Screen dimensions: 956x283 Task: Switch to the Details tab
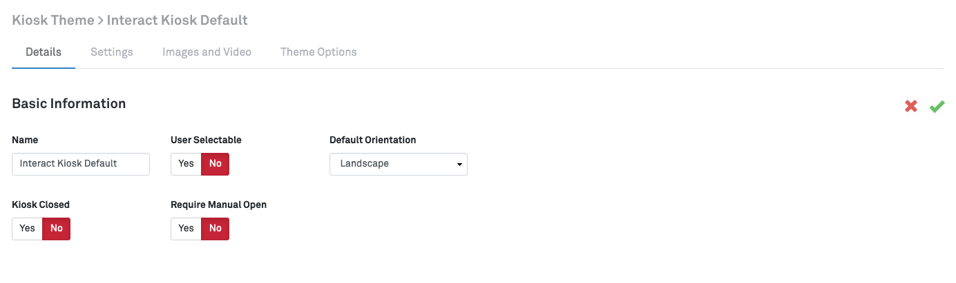click(44, 52)
